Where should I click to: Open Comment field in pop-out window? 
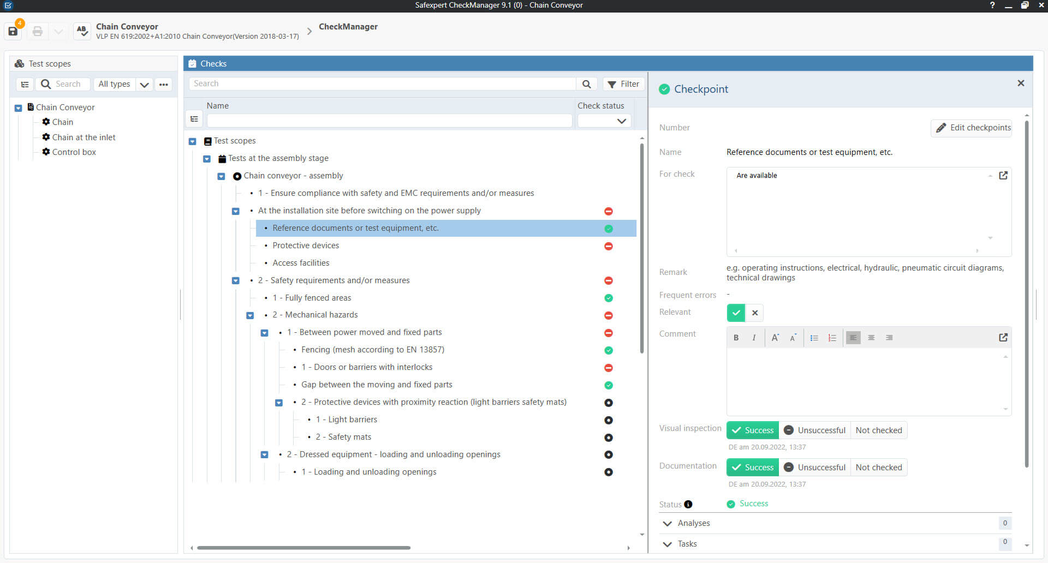(x=1003, y=338)
